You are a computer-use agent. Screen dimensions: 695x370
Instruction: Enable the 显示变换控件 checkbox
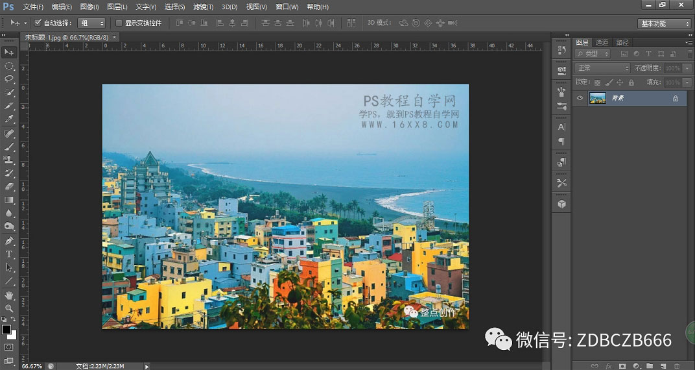(119, 23)
